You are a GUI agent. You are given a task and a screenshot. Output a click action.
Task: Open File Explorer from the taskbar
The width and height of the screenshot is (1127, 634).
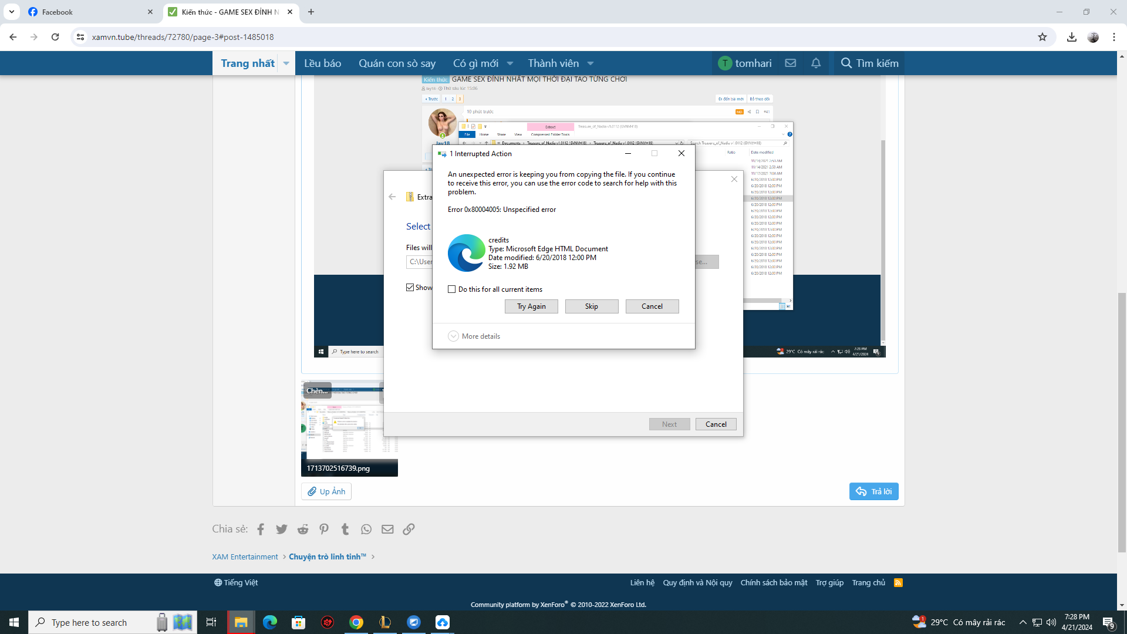click(x=241, y=622)
